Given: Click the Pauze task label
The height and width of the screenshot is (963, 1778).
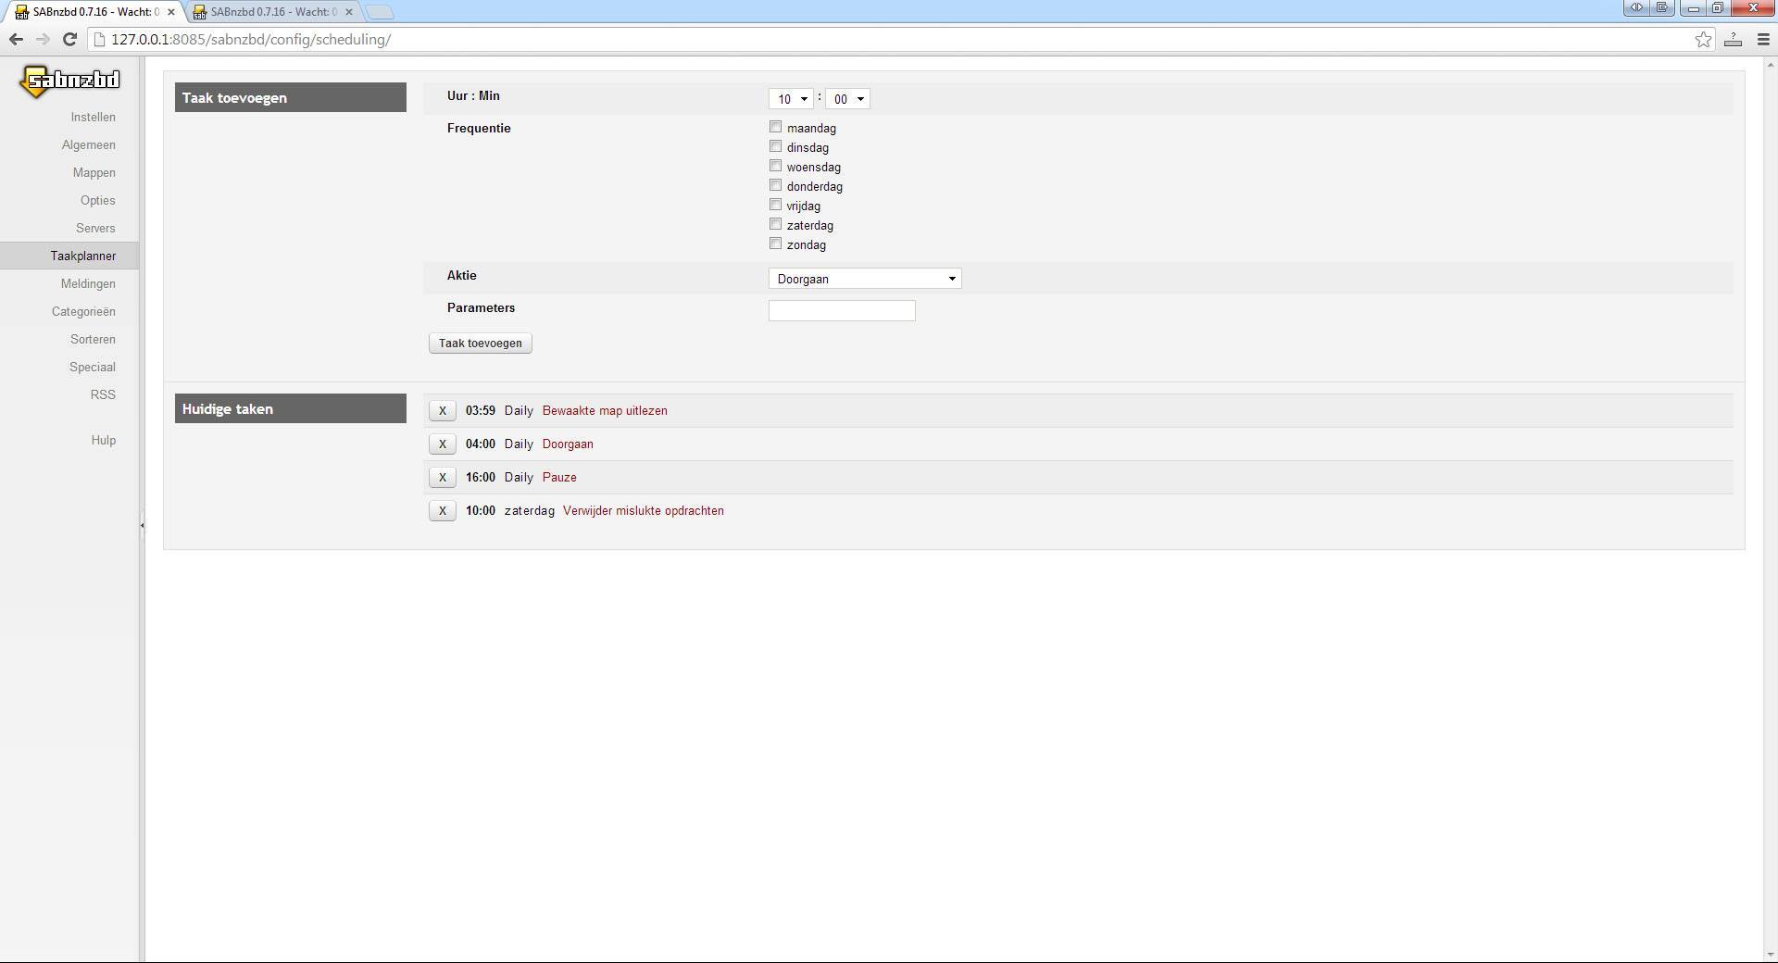Looking at the screenshot, I should click(559, 478).
